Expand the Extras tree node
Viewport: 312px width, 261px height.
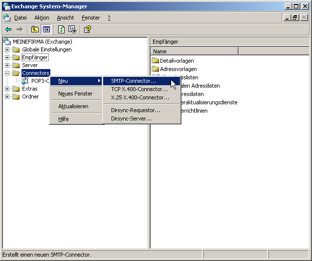coord(7,89)
